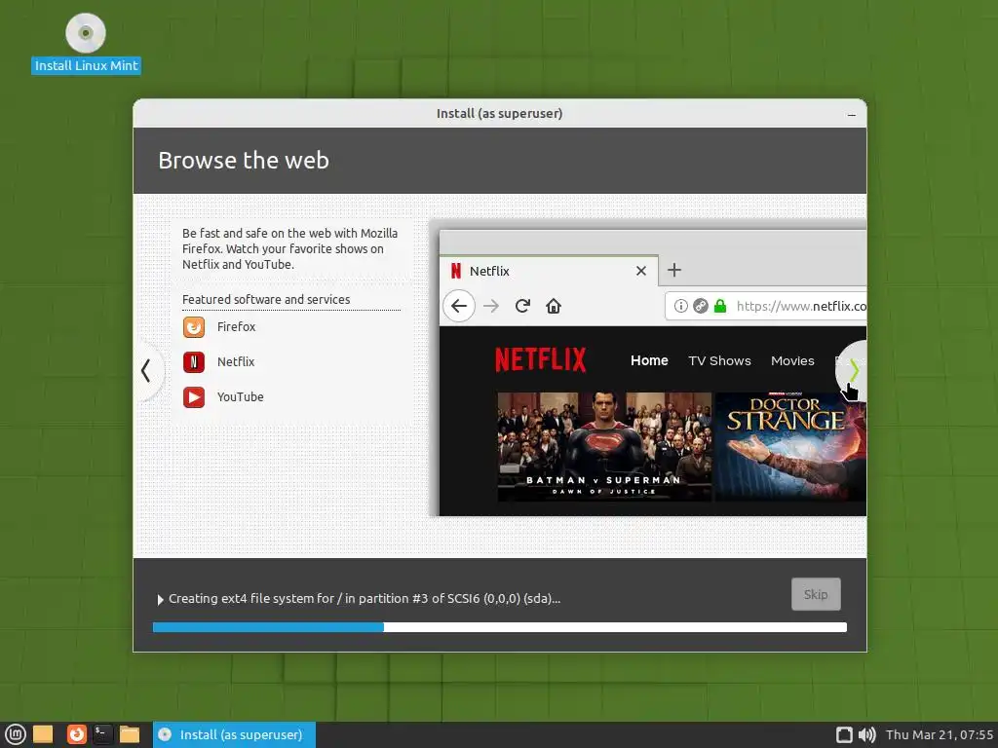Expand the installer details disclosure triangle
998x748 pixels.
[161, 599]
